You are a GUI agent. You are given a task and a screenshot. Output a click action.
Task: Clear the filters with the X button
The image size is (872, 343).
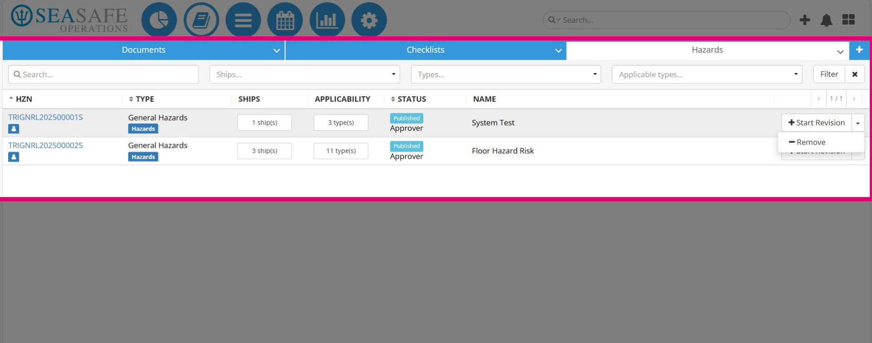point(855,74)
